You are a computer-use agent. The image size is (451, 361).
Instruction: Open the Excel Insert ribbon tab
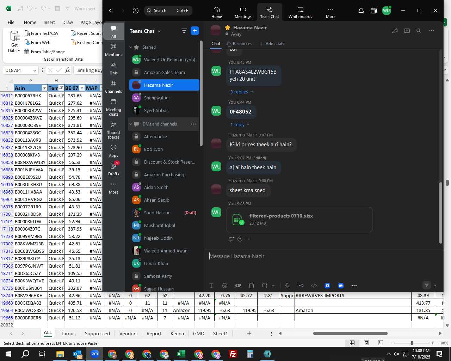[49, 22]
